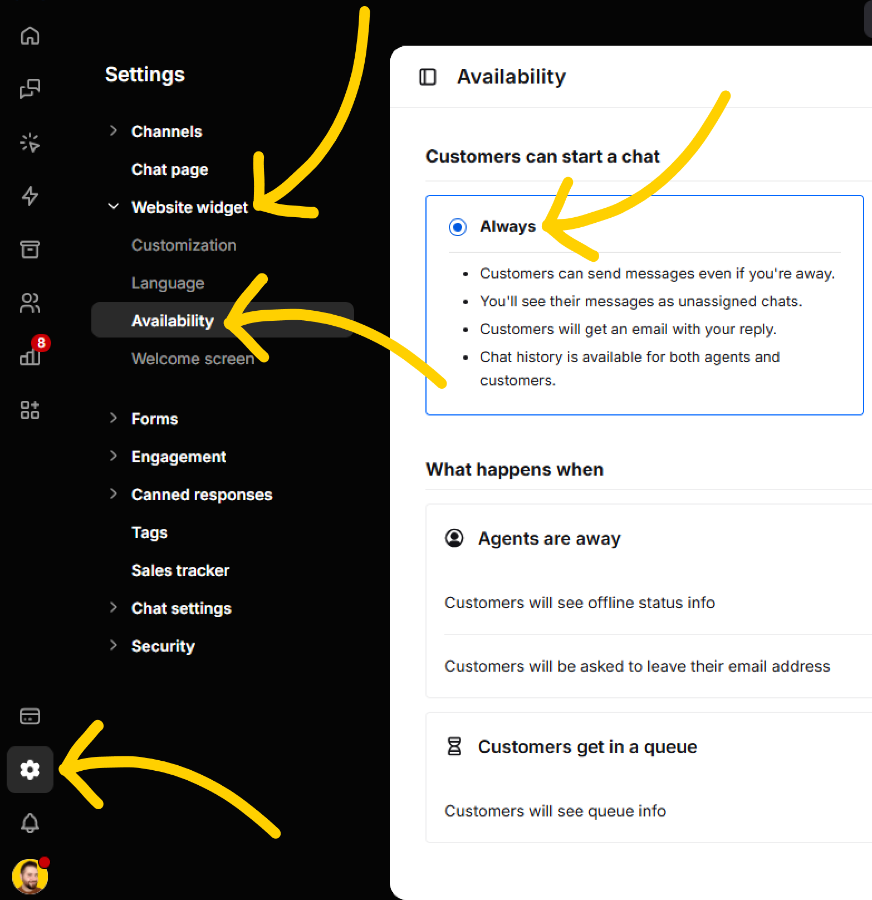This screenshot has height=900, width=872.
Task: Open your profile avatar
Action: [30, 875]
